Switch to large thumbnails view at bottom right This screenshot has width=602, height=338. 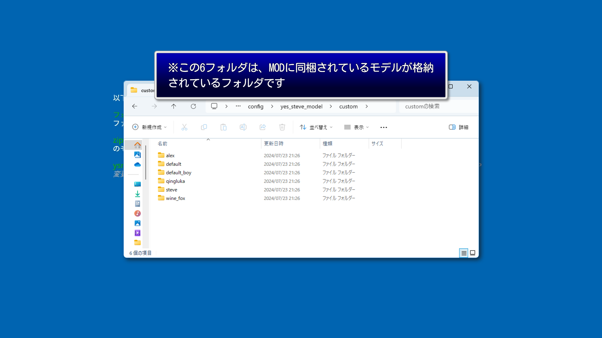click(x=473, y=253)
